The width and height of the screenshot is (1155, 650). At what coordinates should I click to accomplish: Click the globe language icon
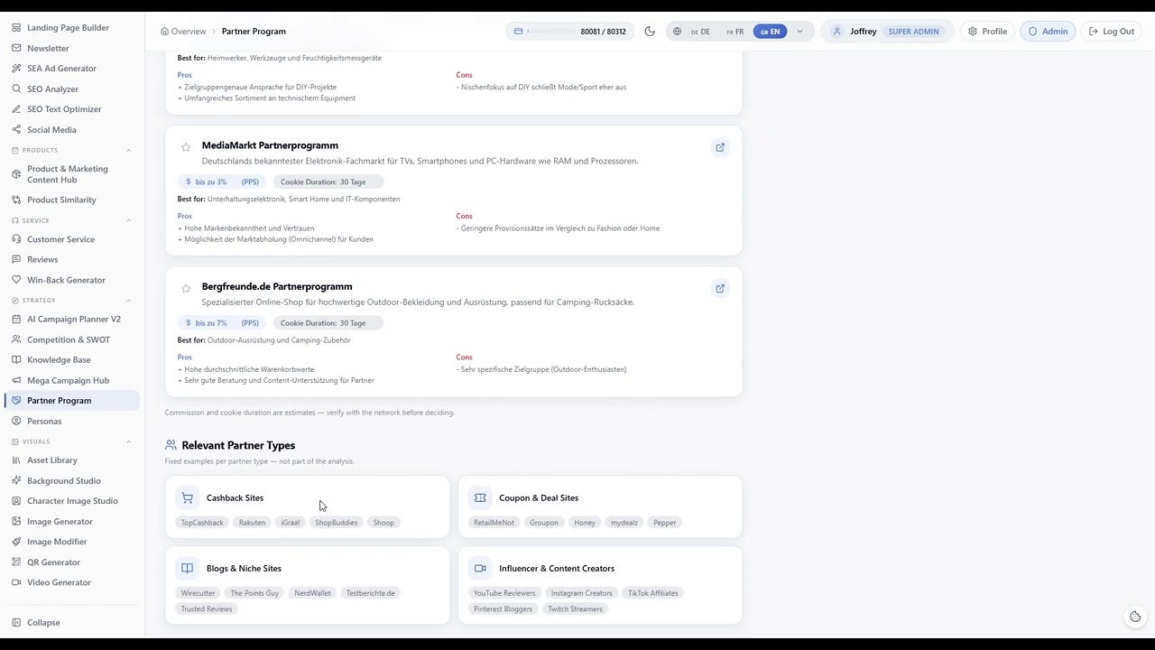677,32
